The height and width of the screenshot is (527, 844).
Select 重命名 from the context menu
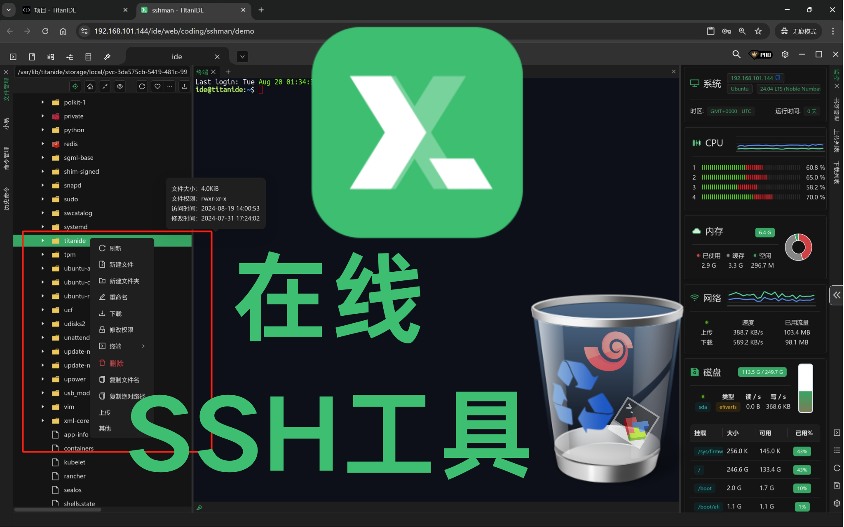(118, 297)
